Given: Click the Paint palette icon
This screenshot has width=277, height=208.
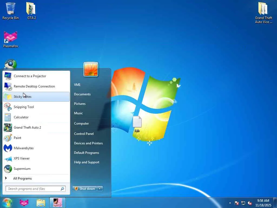Looking at the screenshot, I should point(8,138).
